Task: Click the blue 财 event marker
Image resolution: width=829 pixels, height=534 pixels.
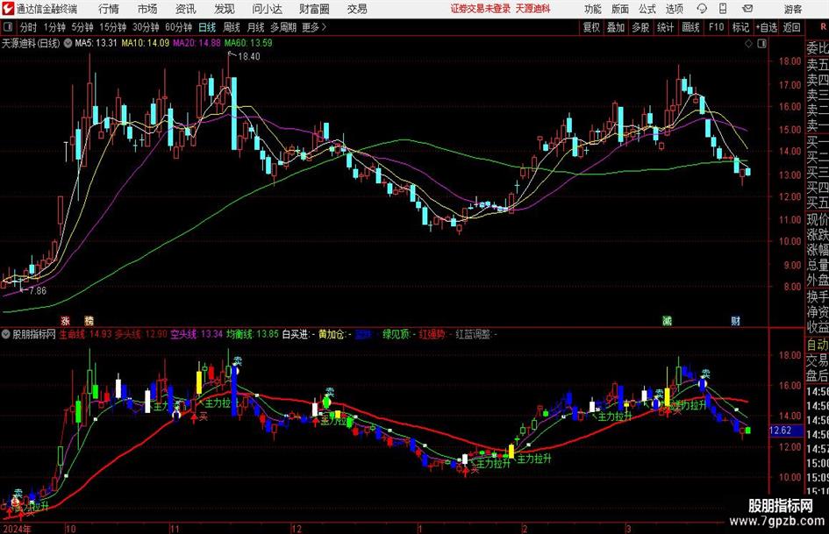Action: pos(735,320)
